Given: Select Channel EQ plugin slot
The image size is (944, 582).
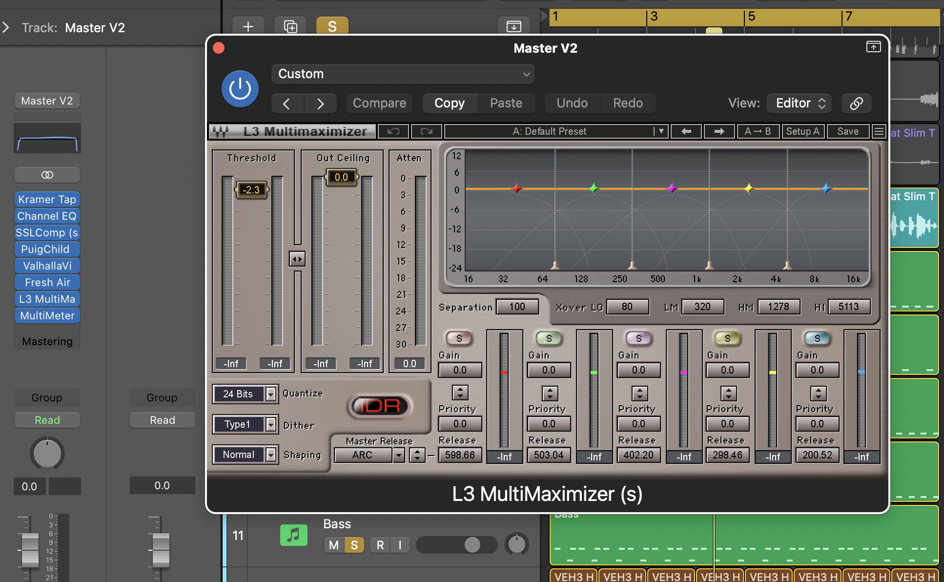Looking at the screenshot, I should click(x=47, y=216).
